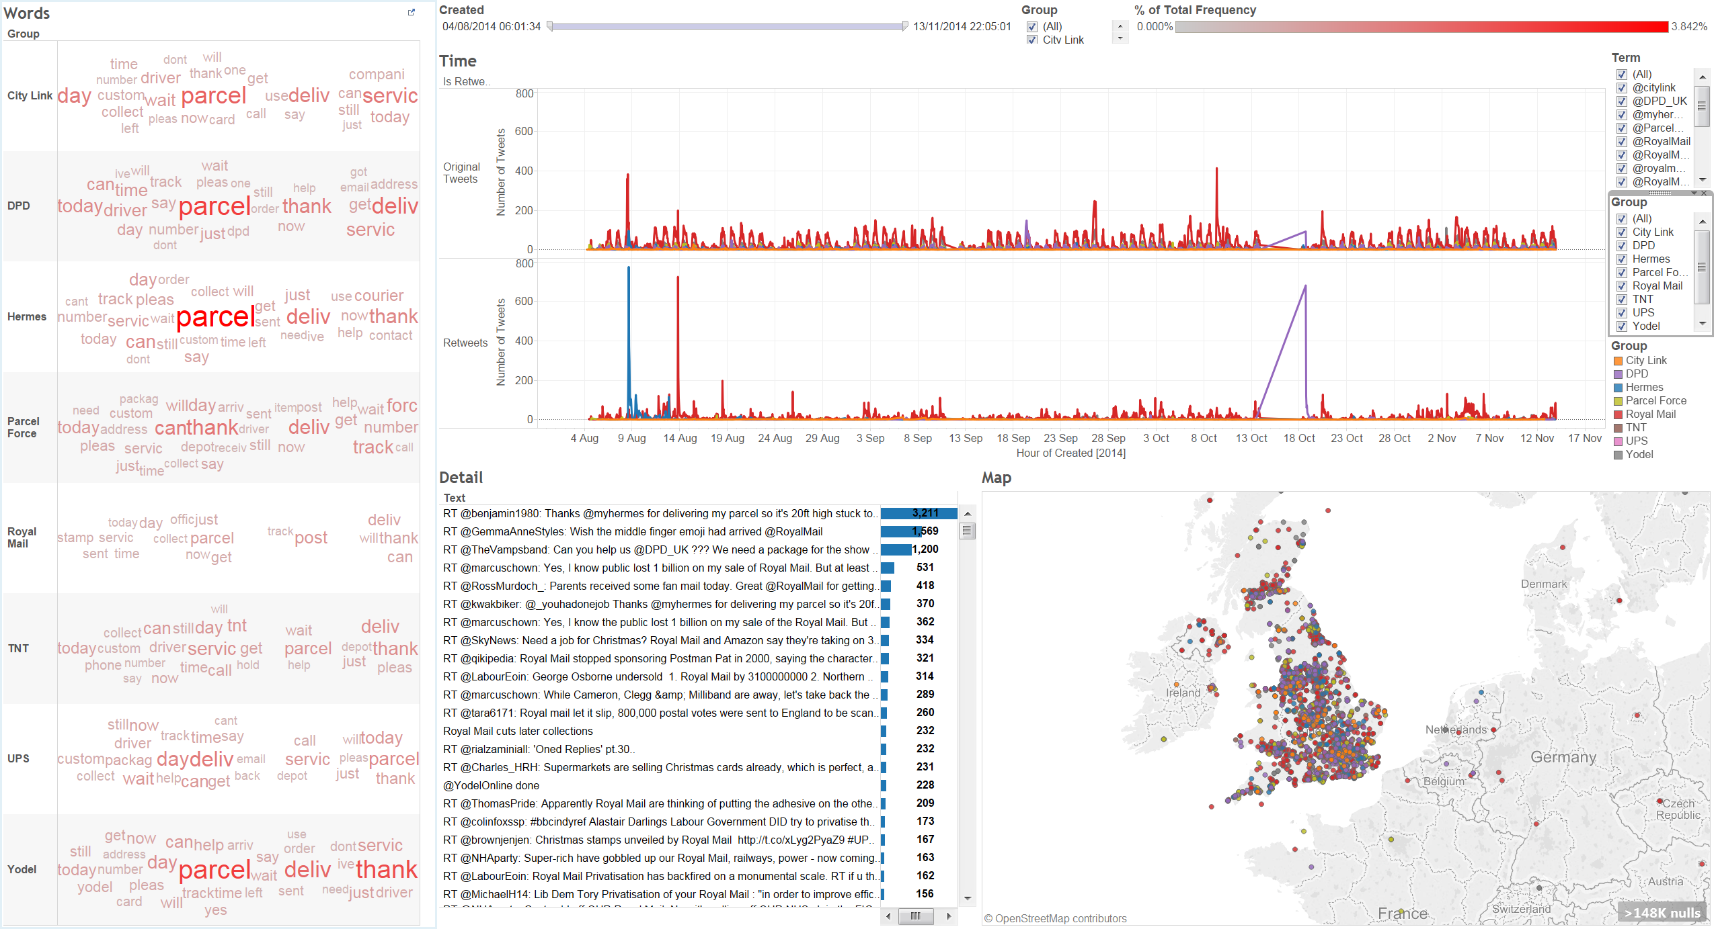The image size is (1716, 929).
Task: Select the top retweet by @benjamin1980
Action: (659, 514)
